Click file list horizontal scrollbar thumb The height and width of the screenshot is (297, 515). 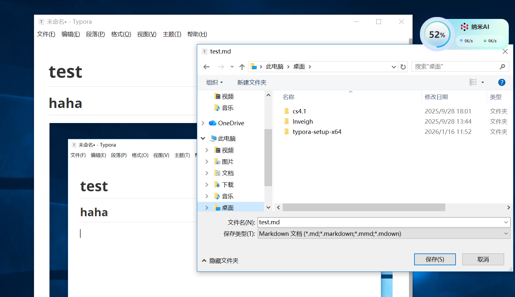[364, 207]
